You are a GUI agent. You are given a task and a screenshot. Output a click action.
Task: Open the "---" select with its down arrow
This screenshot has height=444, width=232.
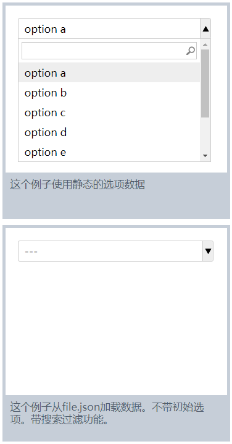click(208, 251)
